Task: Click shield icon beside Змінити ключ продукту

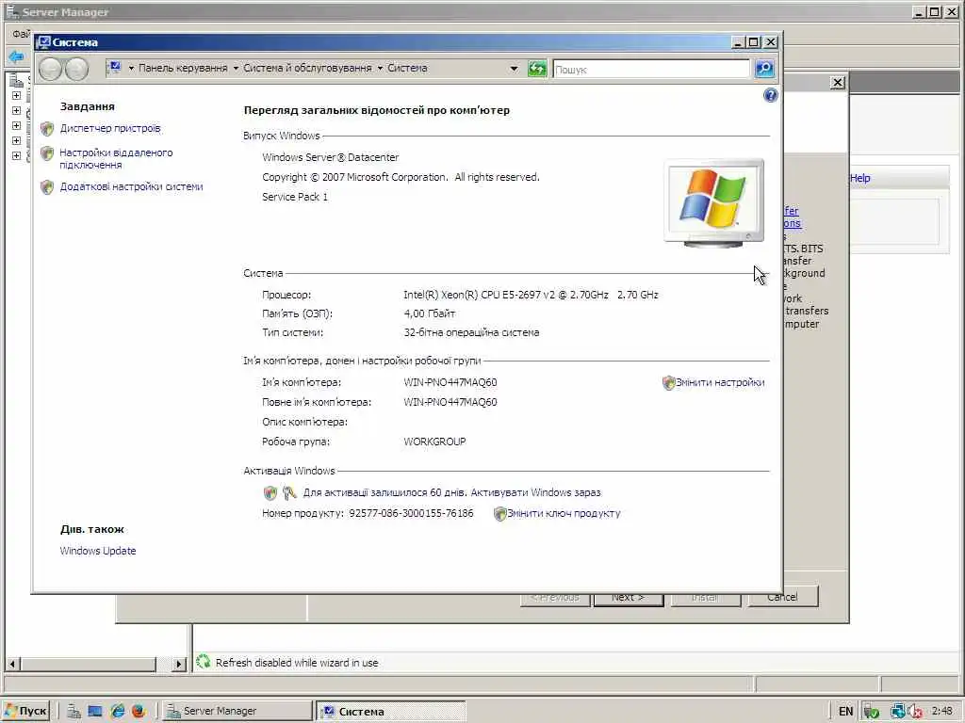Action: 499,513
